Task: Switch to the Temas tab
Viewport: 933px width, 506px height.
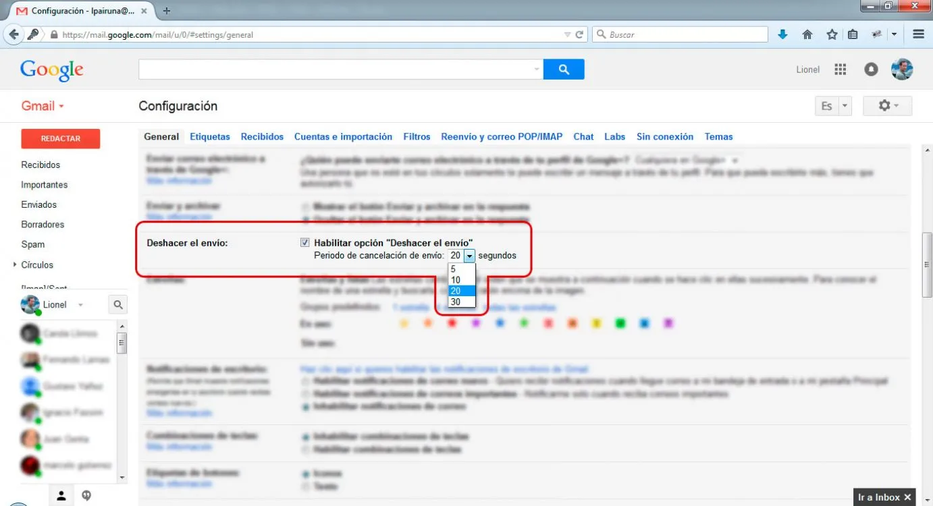Action: 718,136
